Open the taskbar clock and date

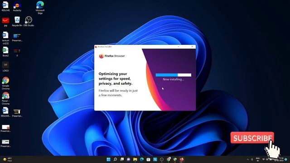[x=279, y=159]
